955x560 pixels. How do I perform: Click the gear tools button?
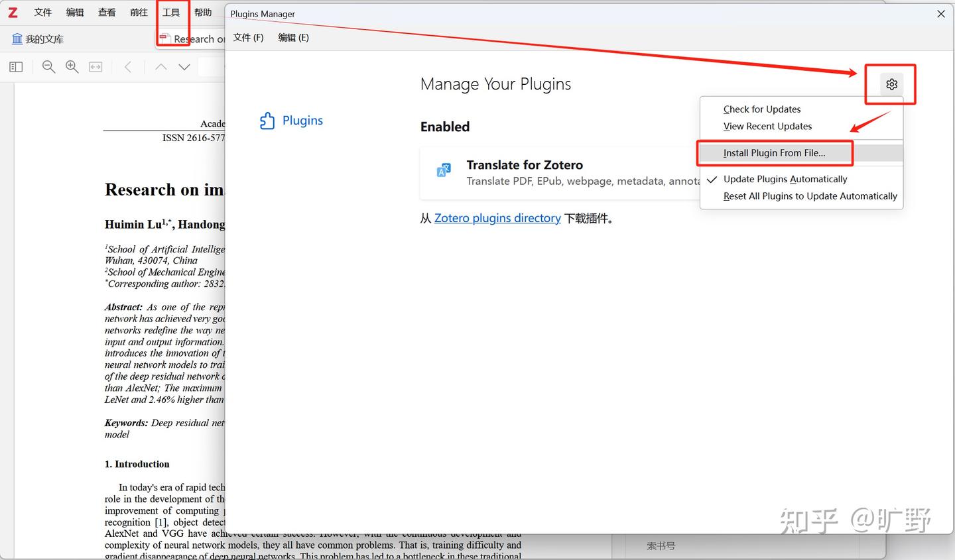pyautogui.click(x=891, y=84)
